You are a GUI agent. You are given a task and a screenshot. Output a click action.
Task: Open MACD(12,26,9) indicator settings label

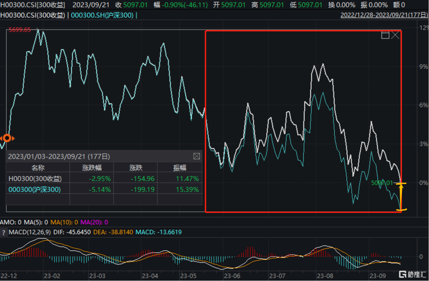pos(30,232)
